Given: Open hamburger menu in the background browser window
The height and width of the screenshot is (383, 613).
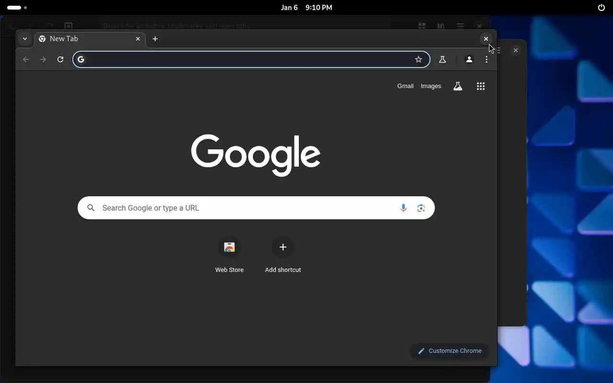Looking at the screenshot, I should [460, 26].
